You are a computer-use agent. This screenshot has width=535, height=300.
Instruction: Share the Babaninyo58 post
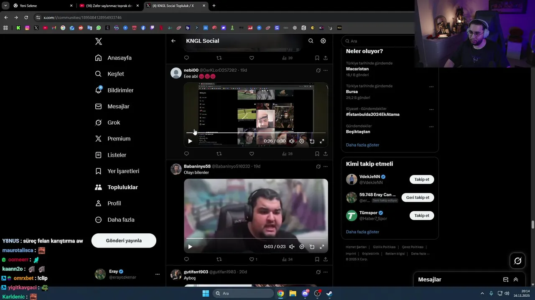[x=326, y=259]
